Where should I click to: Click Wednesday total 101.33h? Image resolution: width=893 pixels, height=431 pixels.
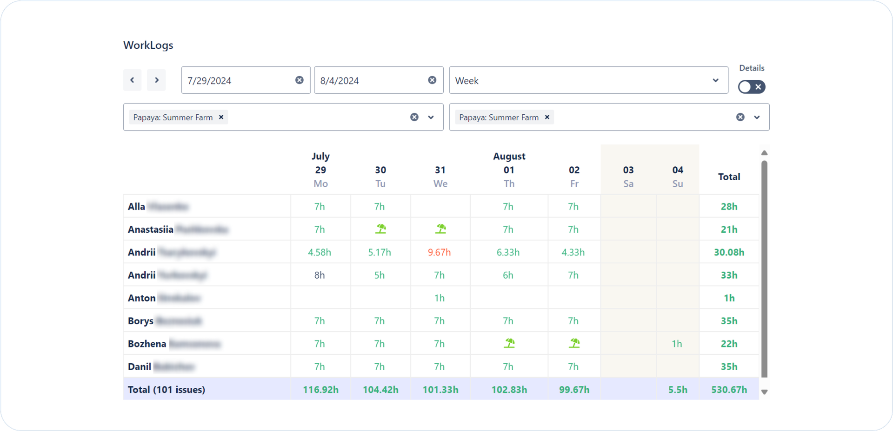click(440, 390)
